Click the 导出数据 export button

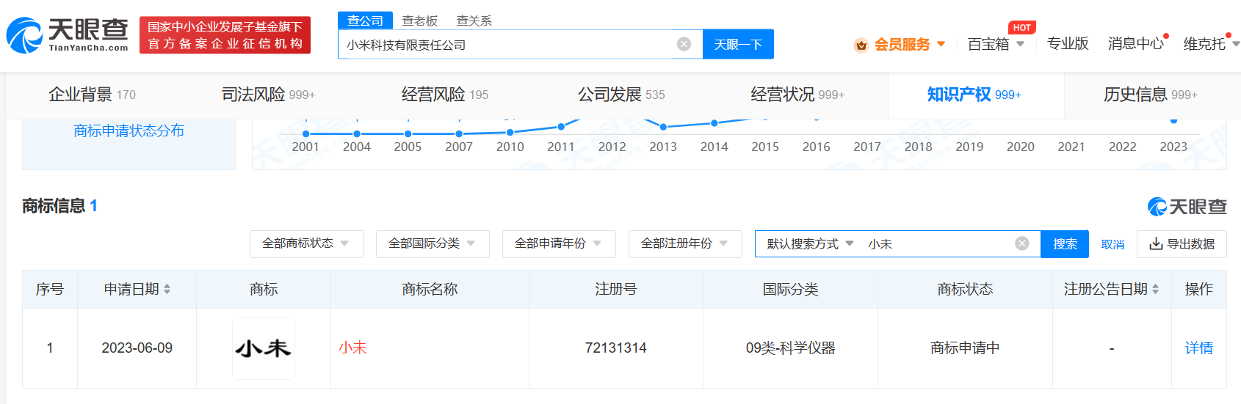pos(1182,243)
